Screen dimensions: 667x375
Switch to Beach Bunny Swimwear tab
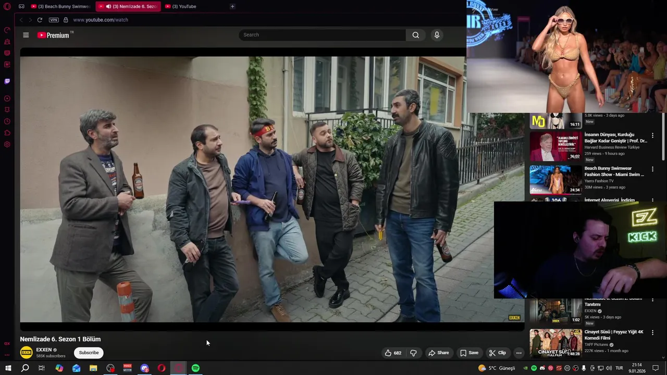tap(60, 6)
